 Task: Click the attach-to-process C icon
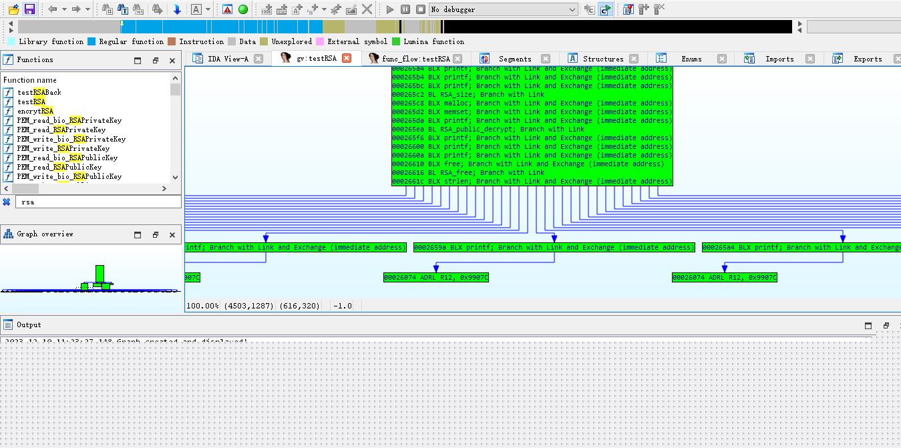point(589,9)
